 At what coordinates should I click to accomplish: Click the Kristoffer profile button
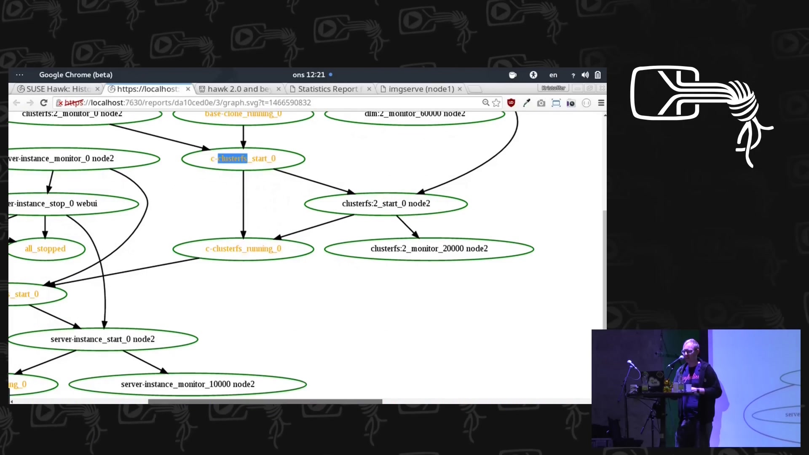pyautogui.click(x=553, y=88)
